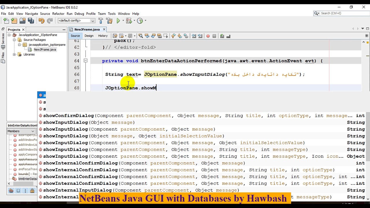Toggle Show Inherited Members in Navigator
Screen dimensions: 370x208
(11, 191)
